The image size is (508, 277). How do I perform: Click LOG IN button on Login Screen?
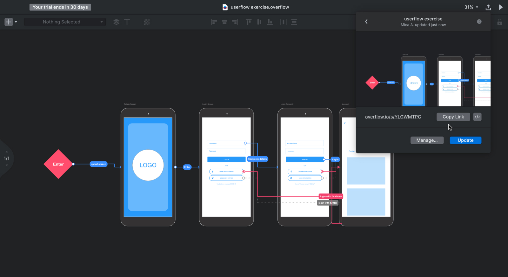pyautogui.click(x=226, y=159)
